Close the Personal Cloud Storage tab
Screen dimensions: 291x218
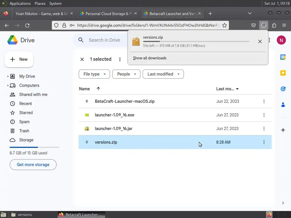pyautogui.click(x=136, y=14)
